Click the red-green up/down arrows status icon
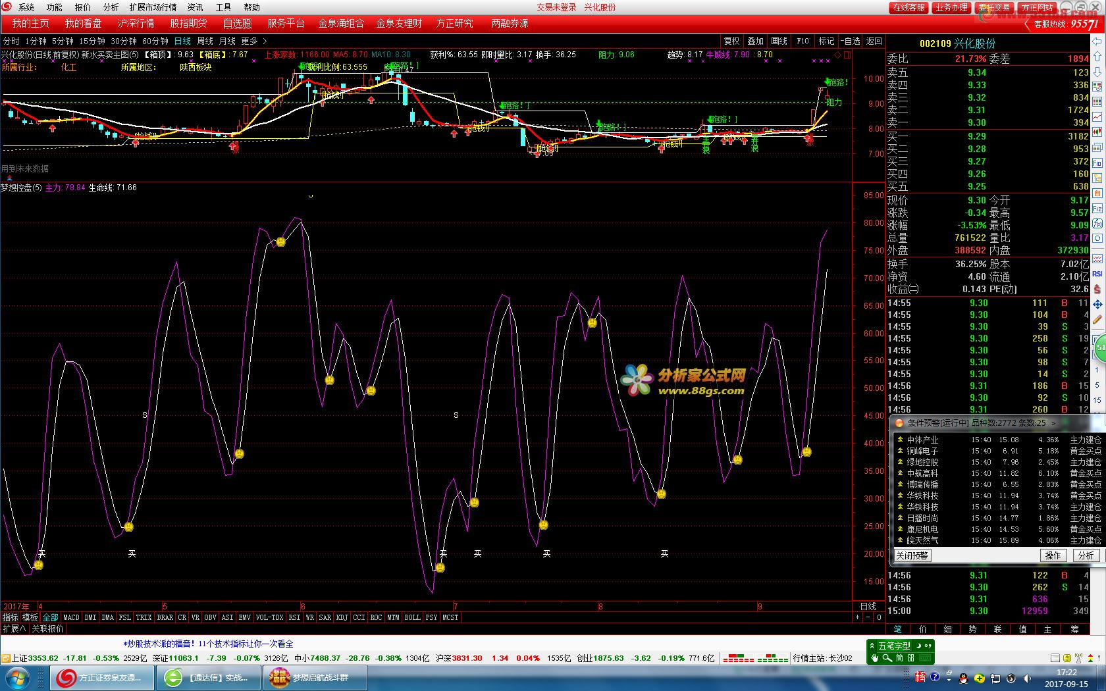Image resolution: width=1106 pixels, height=691 pixels. click(x=1090, y=657)
